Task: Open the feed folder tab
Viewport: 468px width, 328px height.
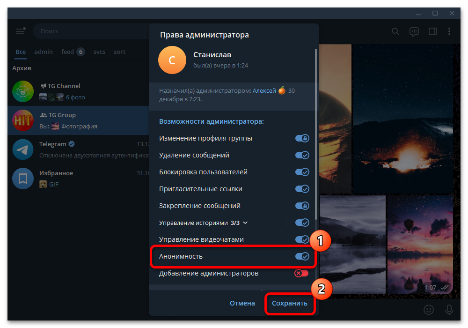Action: coord(73,52)
